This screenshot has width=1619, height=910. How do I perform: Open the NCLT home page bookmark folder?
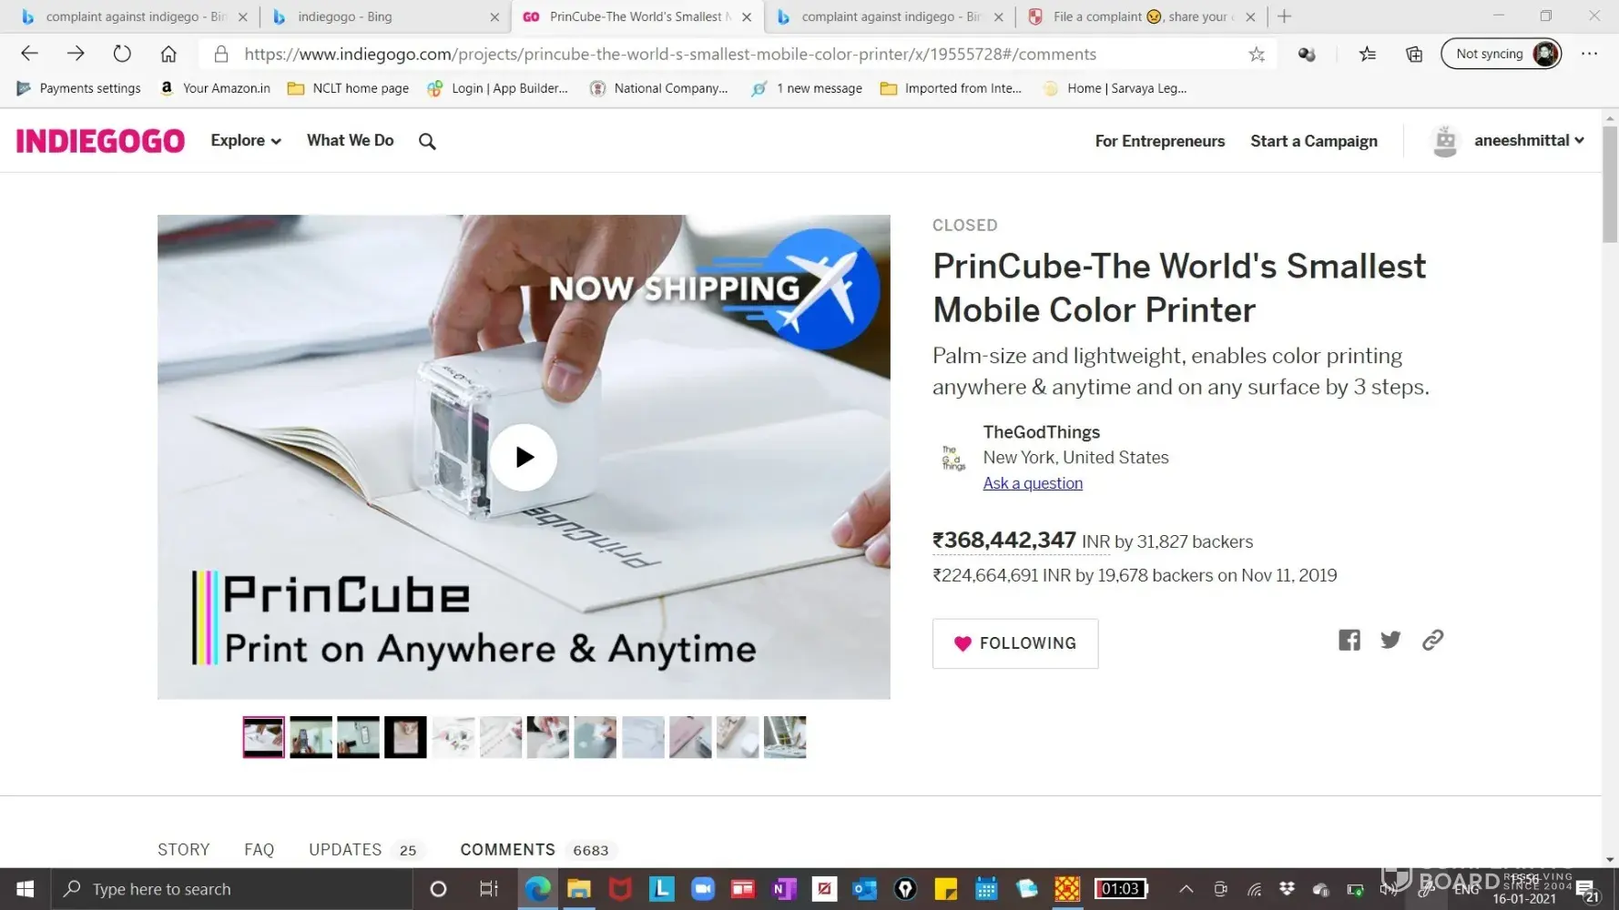pyautogui.click(x=349, y=88)
